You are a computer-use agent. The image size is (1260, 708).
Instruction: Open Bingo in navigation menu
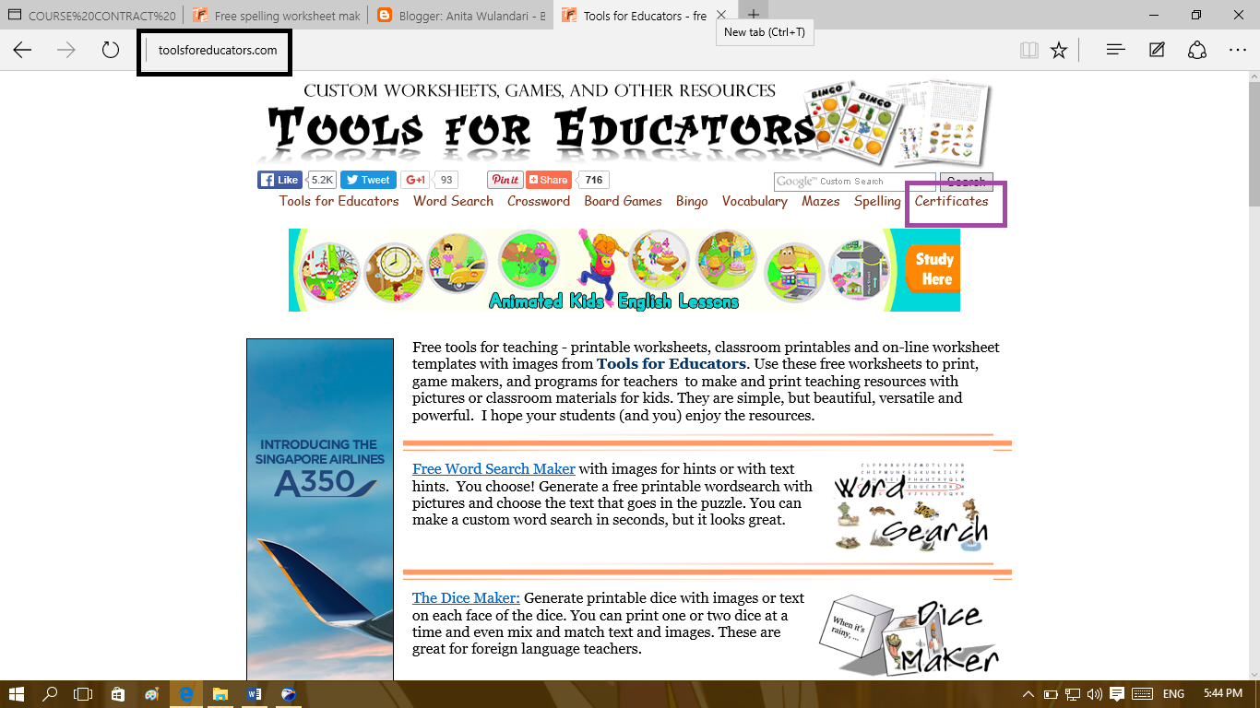tap(692, 201)
